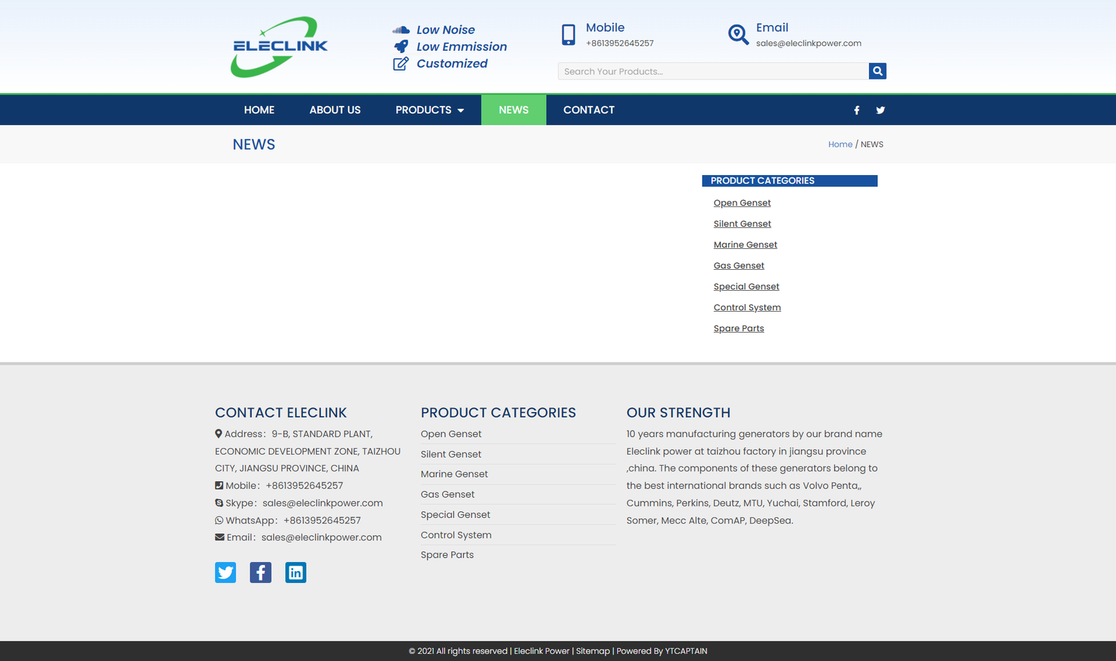The width and height of the screenshot is (1116, 661).
Task: Click the footer Twitter square icon
Action: pyautogui.click(x=225, y=572)
